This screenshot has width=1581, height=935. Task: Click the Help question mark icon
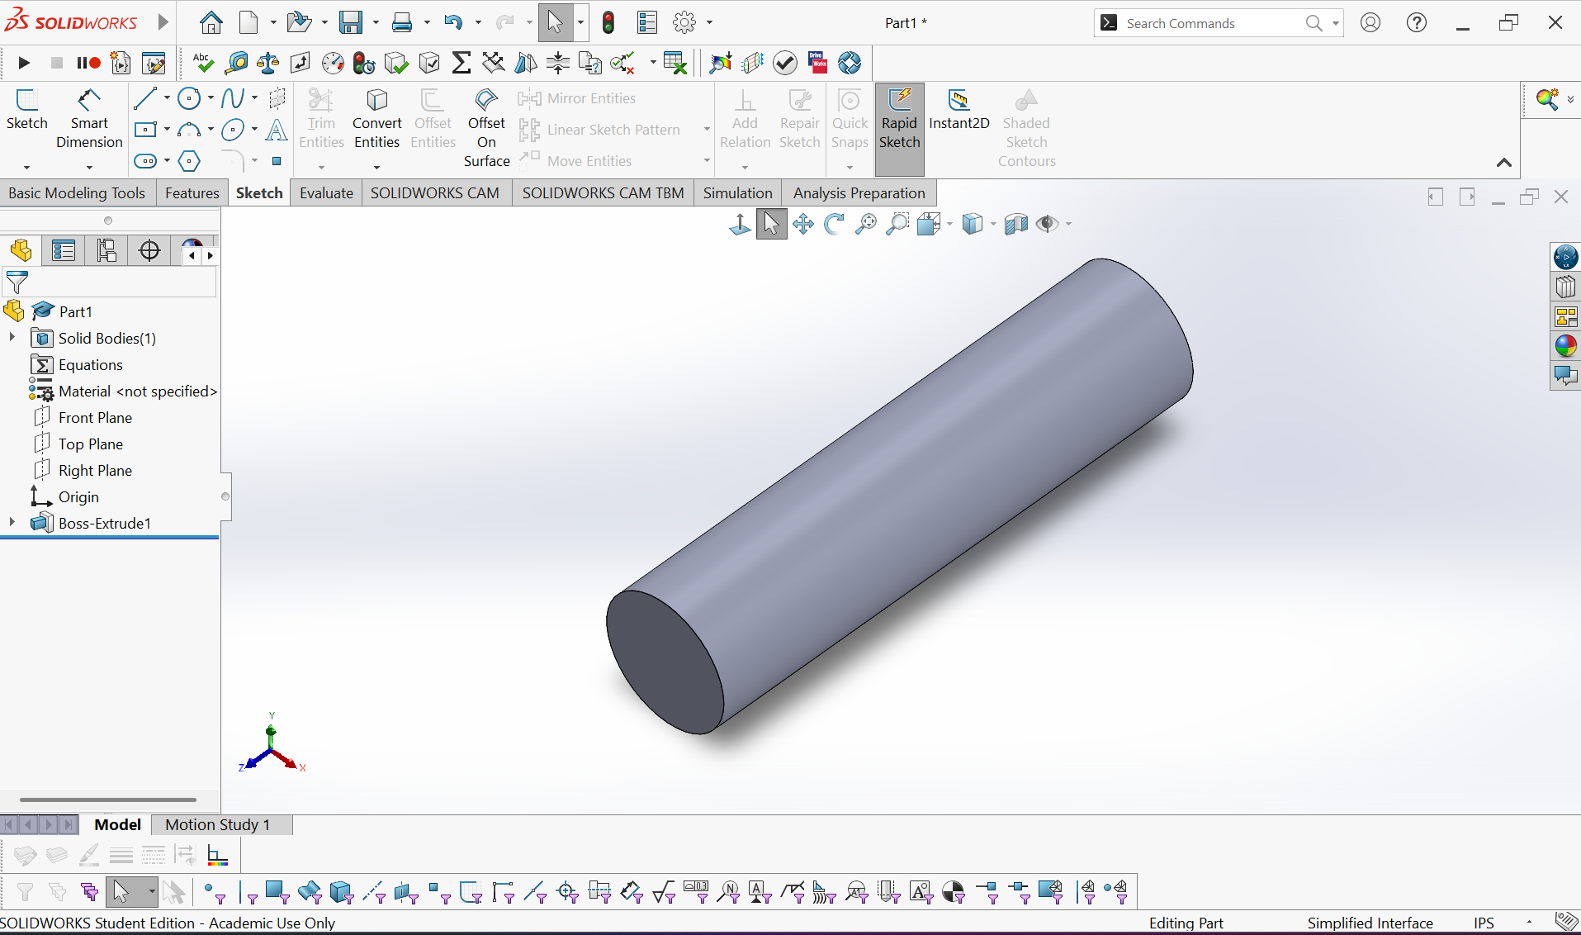pos(1417,23)
